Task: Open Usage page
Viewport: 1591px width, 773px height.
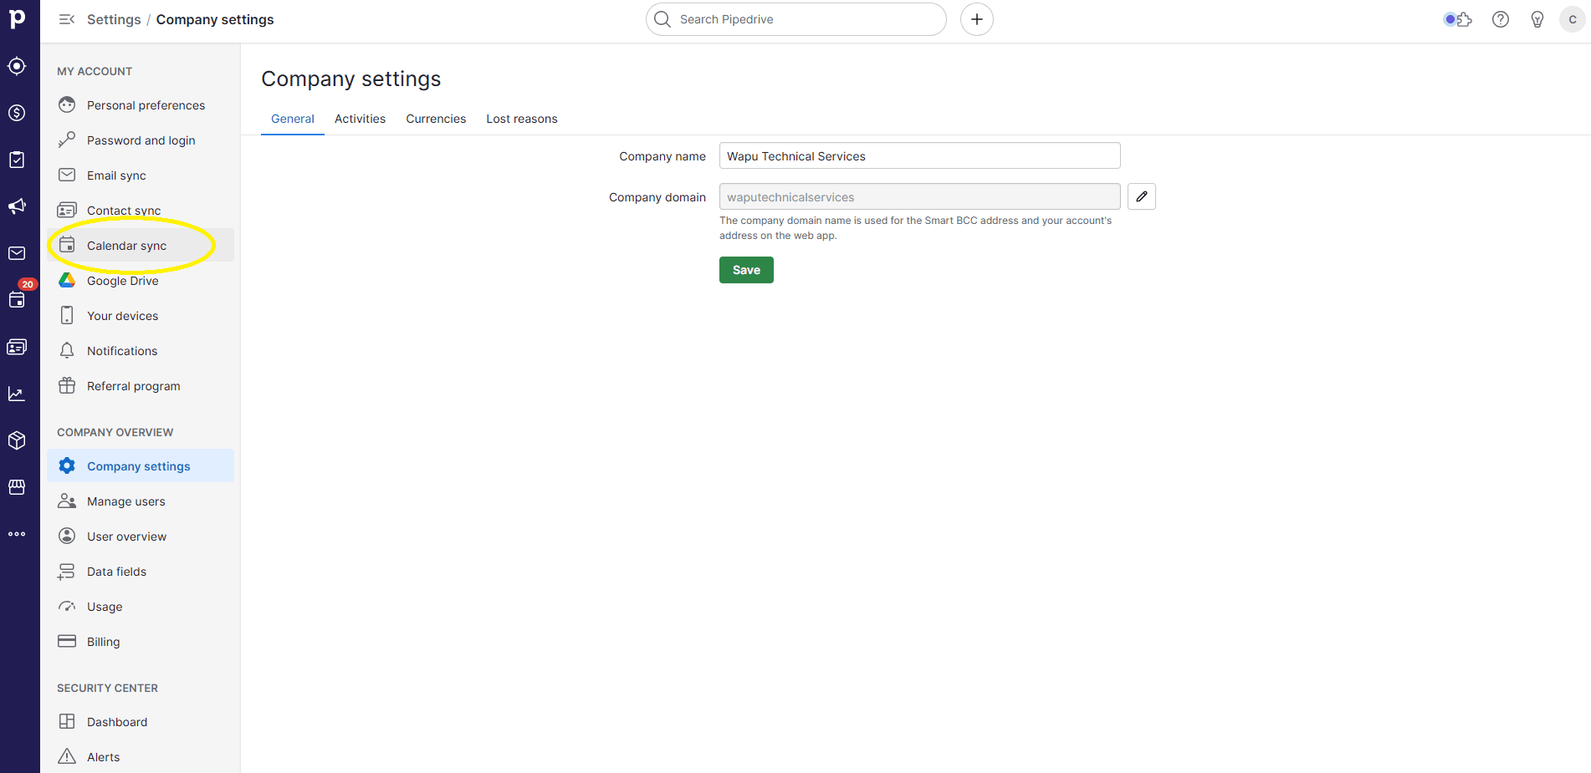Action: point(141,607)
